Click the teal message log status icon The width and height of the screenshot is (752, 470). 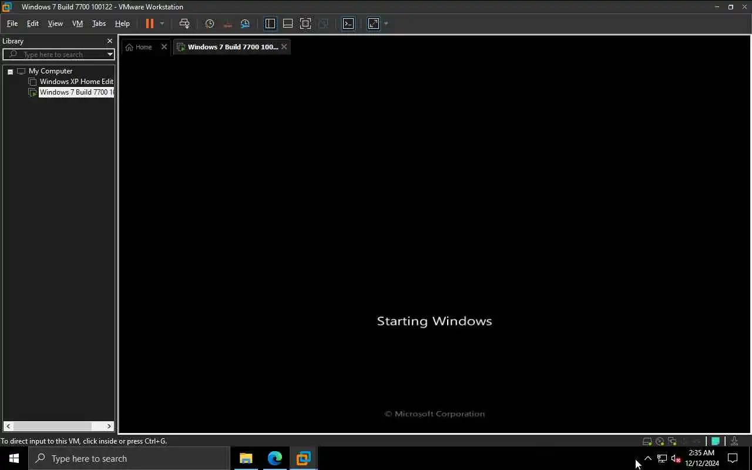tap(716, 441)
